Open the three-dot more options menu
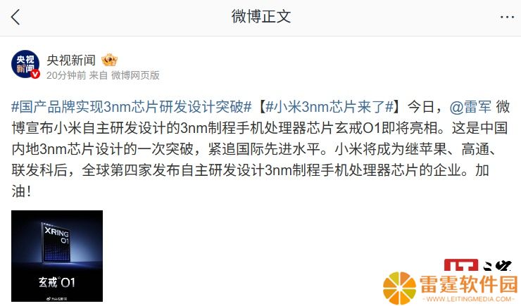521x306 pixels. coord(507,17)
